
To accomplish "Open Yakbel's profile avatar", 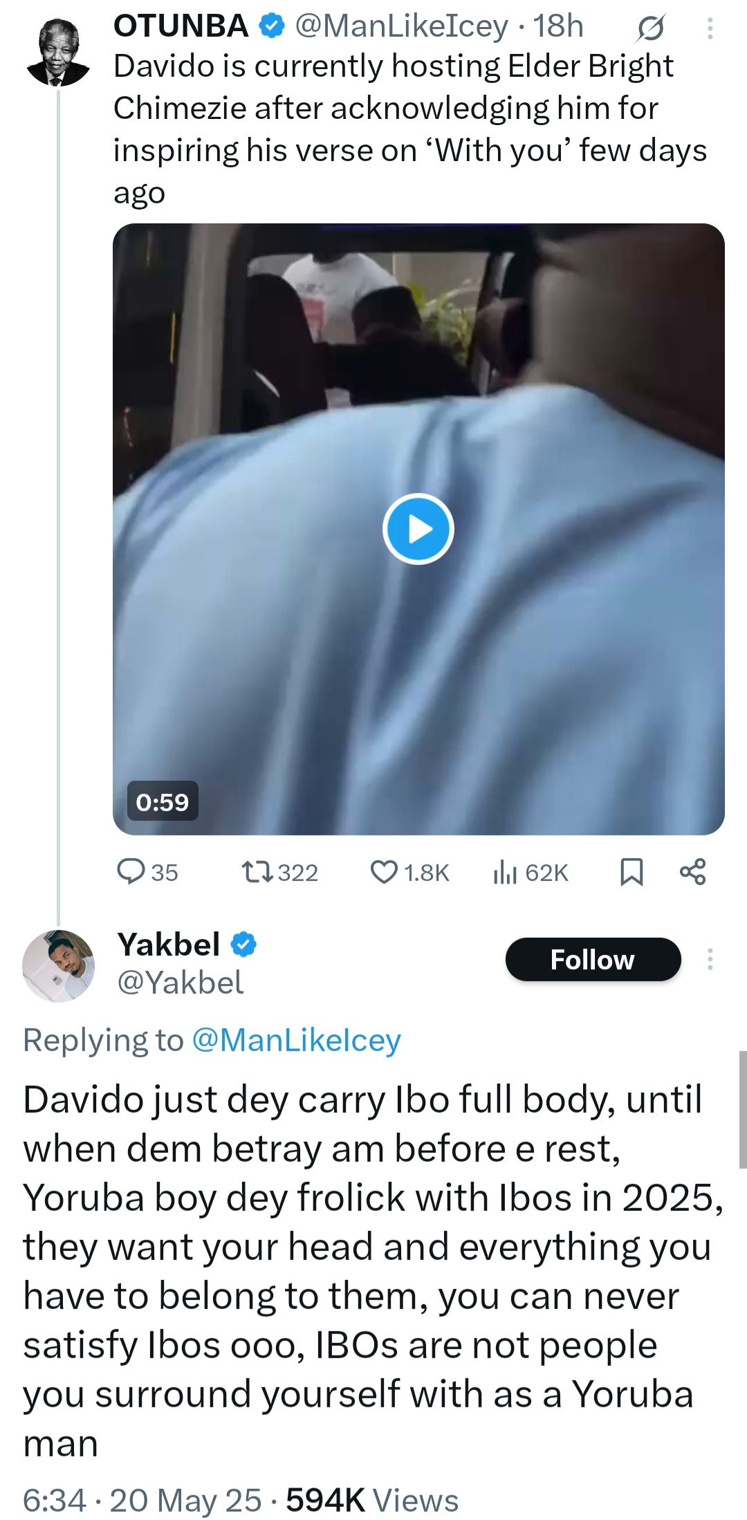I will [x=58, y=966].
